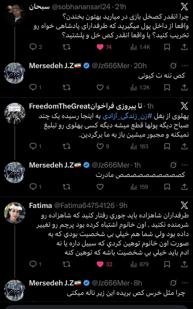The height and width of the screenshot is (309, 193).
Task: Open Fatima's flower-crown profile picture
Action: 15,213
